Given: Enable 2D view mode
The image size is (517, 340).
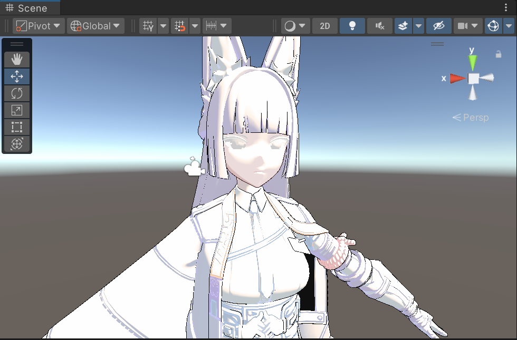Looking at the screenshot, I should coord(324,26).
